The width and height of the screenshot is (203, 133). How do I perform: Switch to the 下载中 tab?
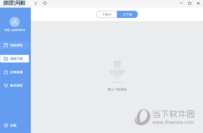(107, 14)
